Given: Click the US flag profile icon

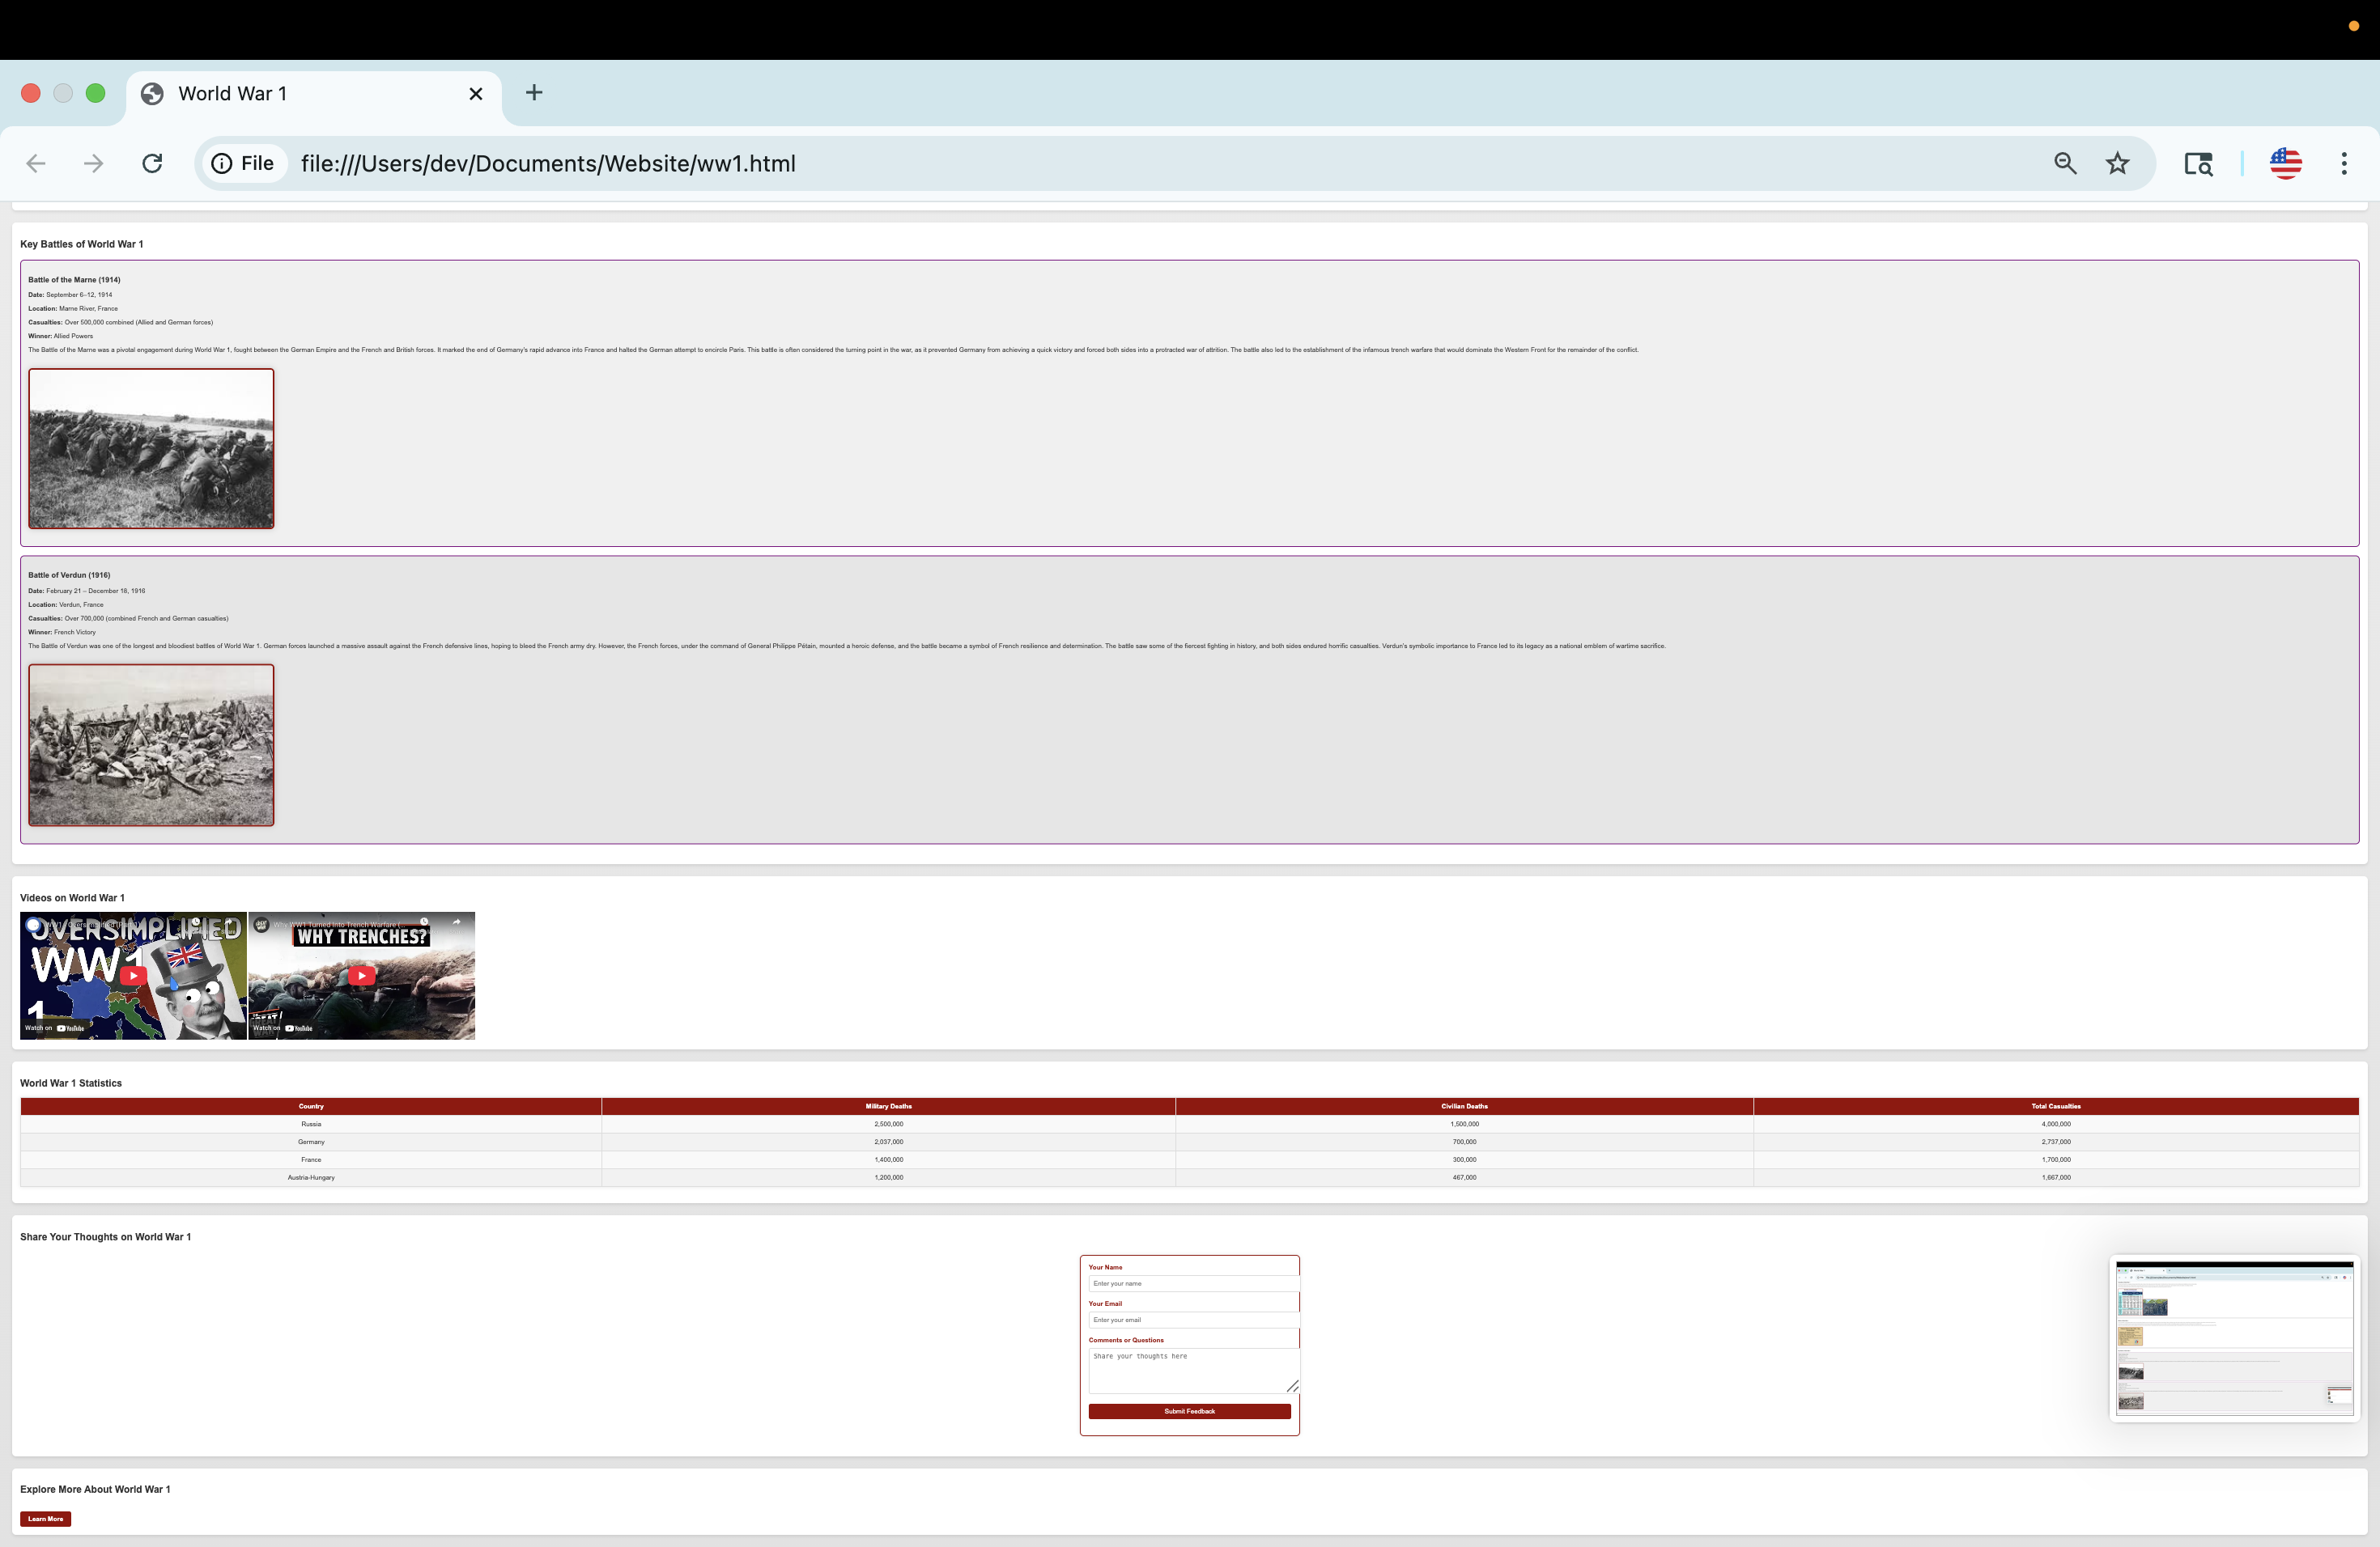Looking at the screenshot, I should click(2285, 163).
